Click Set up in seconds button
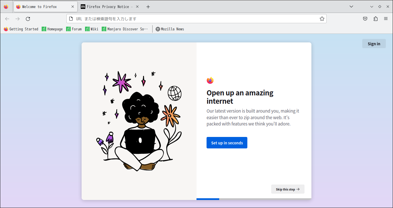Viewport: 393px width, 208px height. 227,143
